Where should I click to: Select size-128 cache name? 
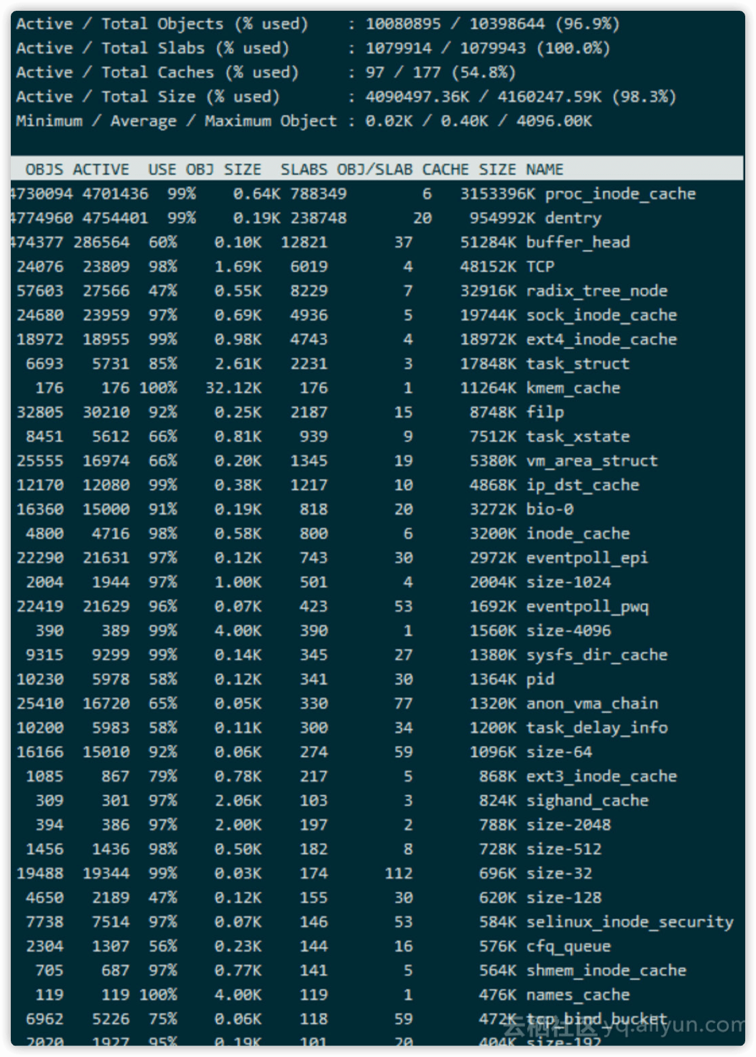pos(563,898)
